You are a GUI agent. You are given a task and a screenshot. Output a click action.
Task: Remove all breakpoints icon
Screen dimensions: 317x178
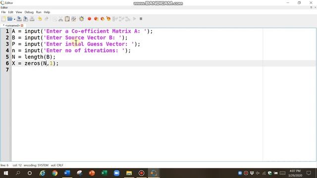(108, 19)
